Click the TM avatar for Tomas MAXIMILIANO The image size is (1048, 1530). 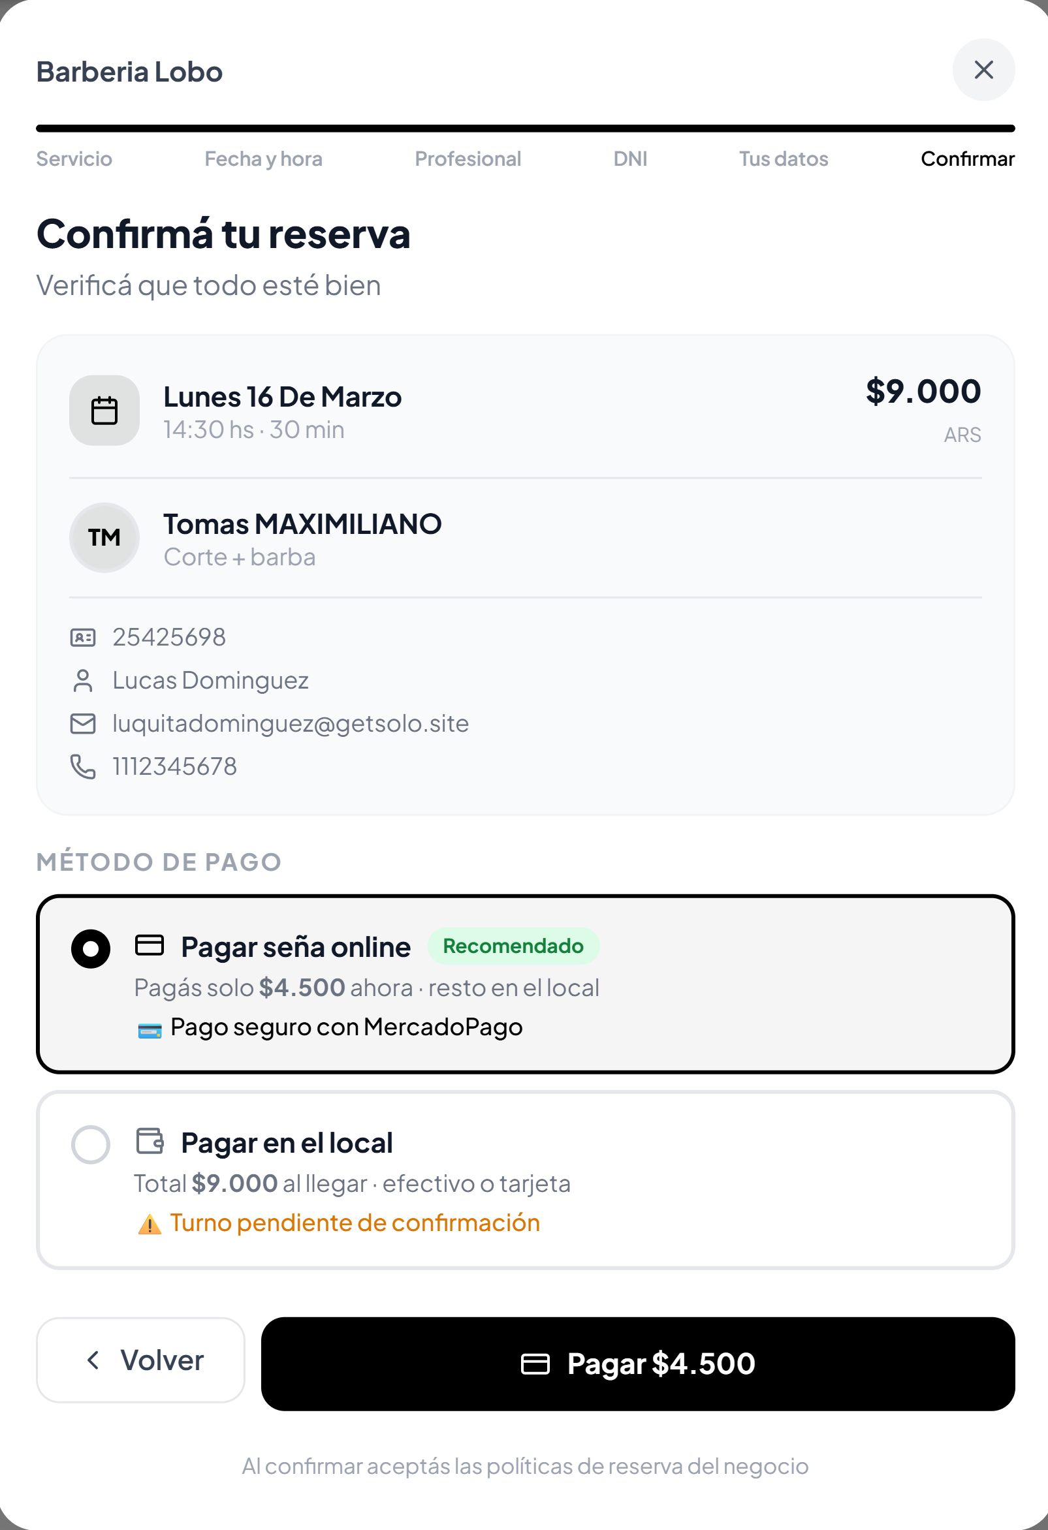[x=103, y=537]
